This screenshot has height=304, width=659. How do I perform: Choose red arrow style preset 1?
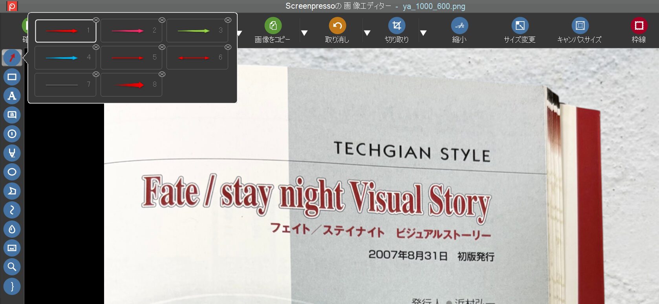[x=66, y=31]
